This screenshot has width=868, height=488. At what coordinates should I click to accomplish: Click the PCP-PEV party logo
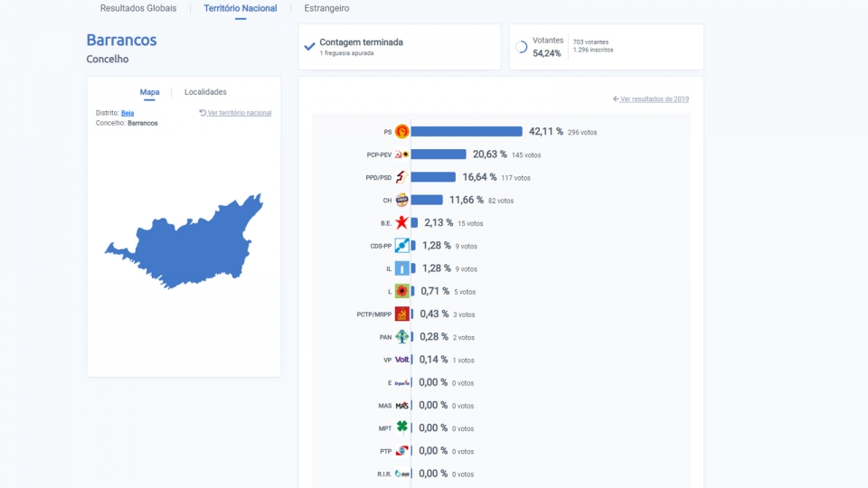[x=401, y=155]
